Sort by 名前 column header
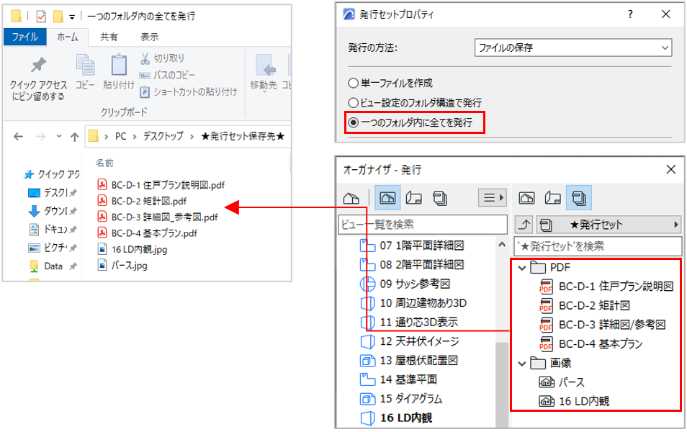Screen dimensions: 687x432 (104, 163)
